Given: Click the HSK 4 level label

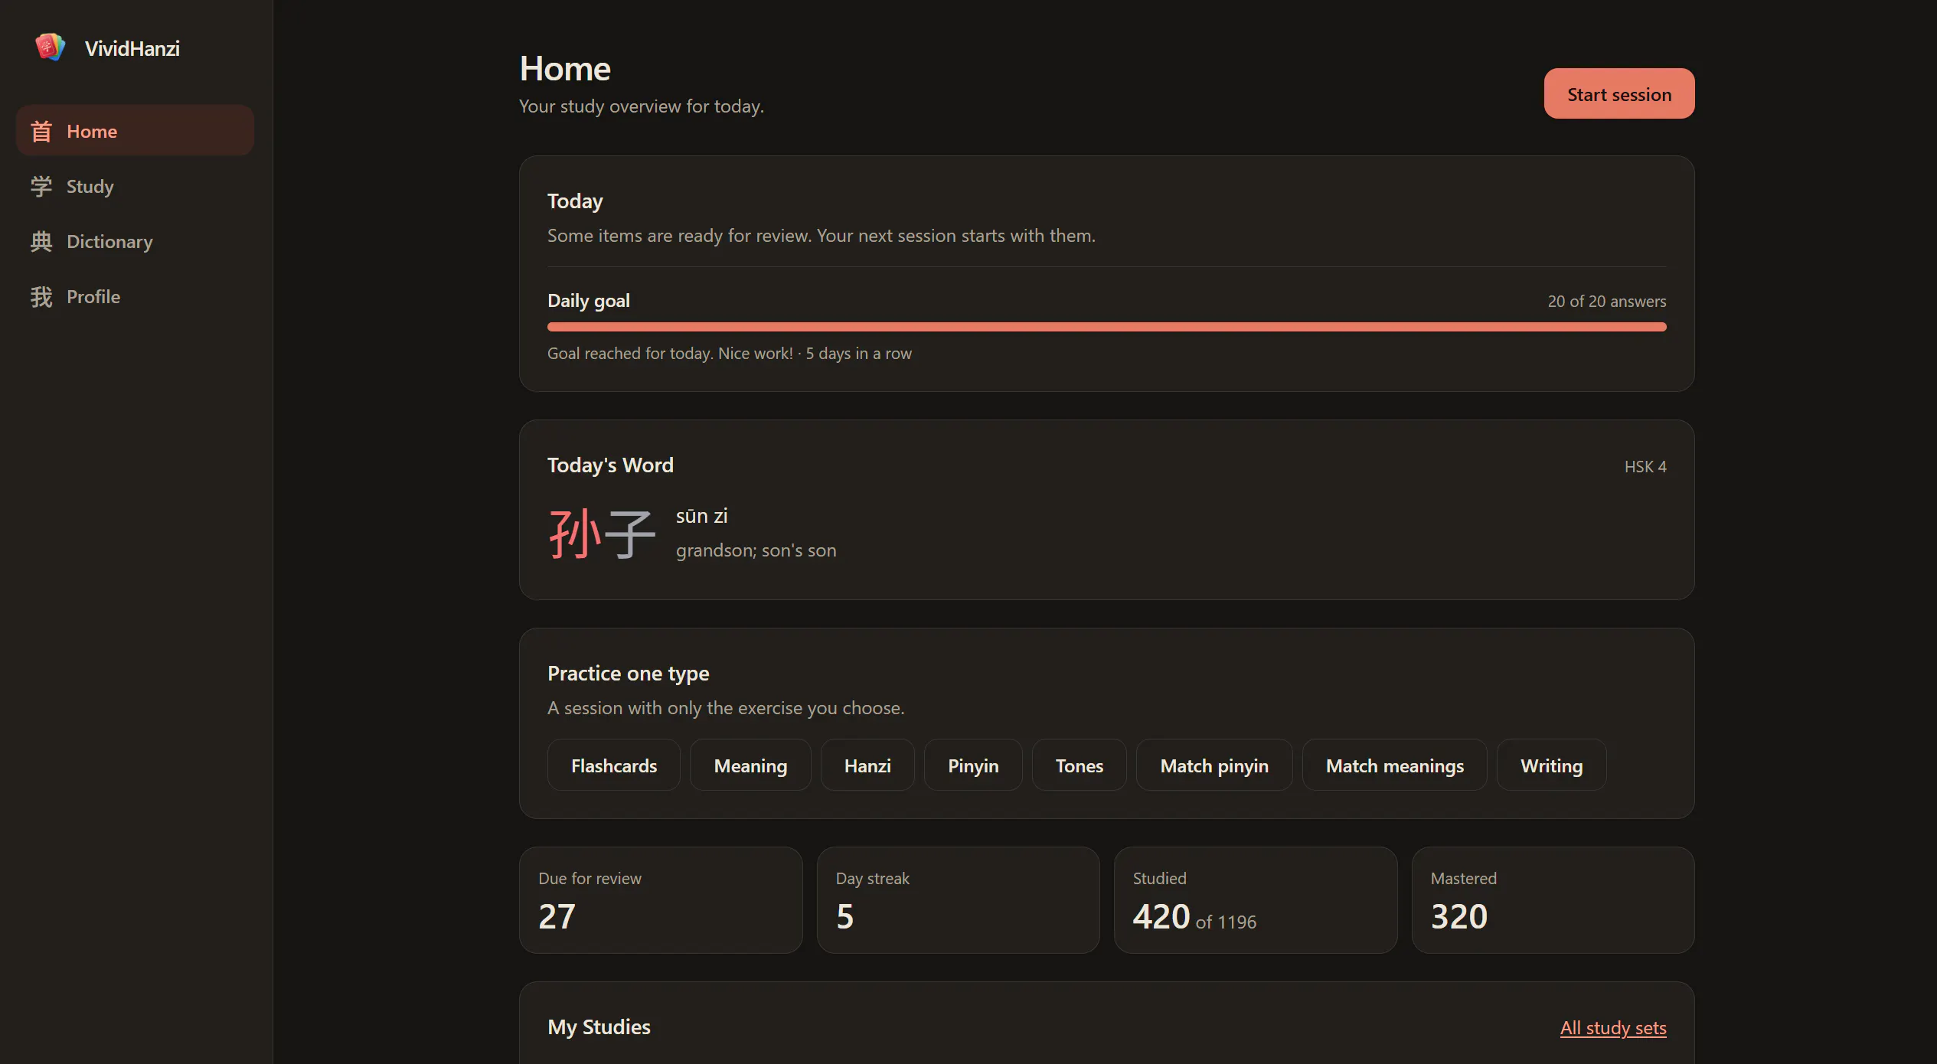Looking at the screenshot, I should [x=1645, y=466].
